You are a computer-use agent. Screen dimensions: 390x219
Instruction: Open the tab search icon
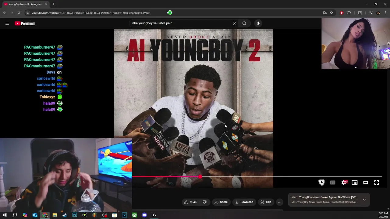360,13
